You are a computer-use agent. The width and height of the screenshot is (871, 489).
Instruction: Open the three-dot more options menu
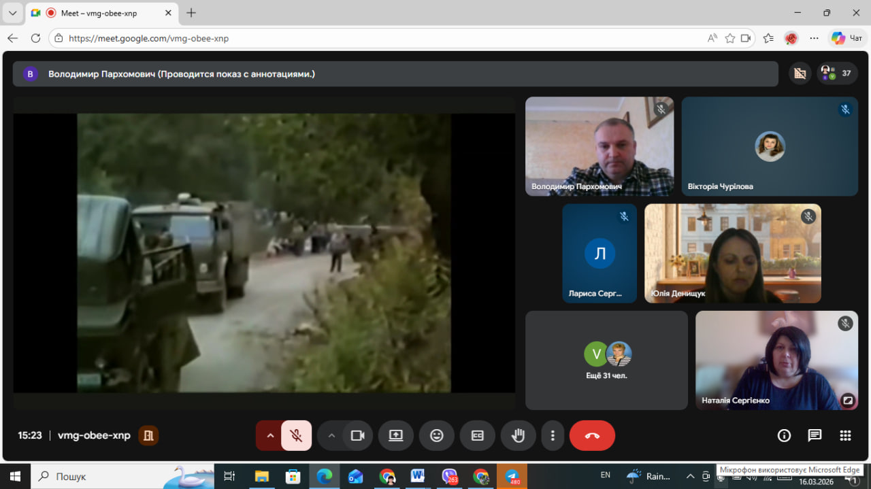click(x=553, y=436)
